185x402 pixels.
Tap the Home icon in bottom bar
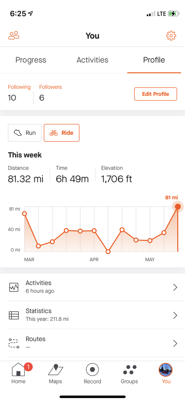(18, 370)
